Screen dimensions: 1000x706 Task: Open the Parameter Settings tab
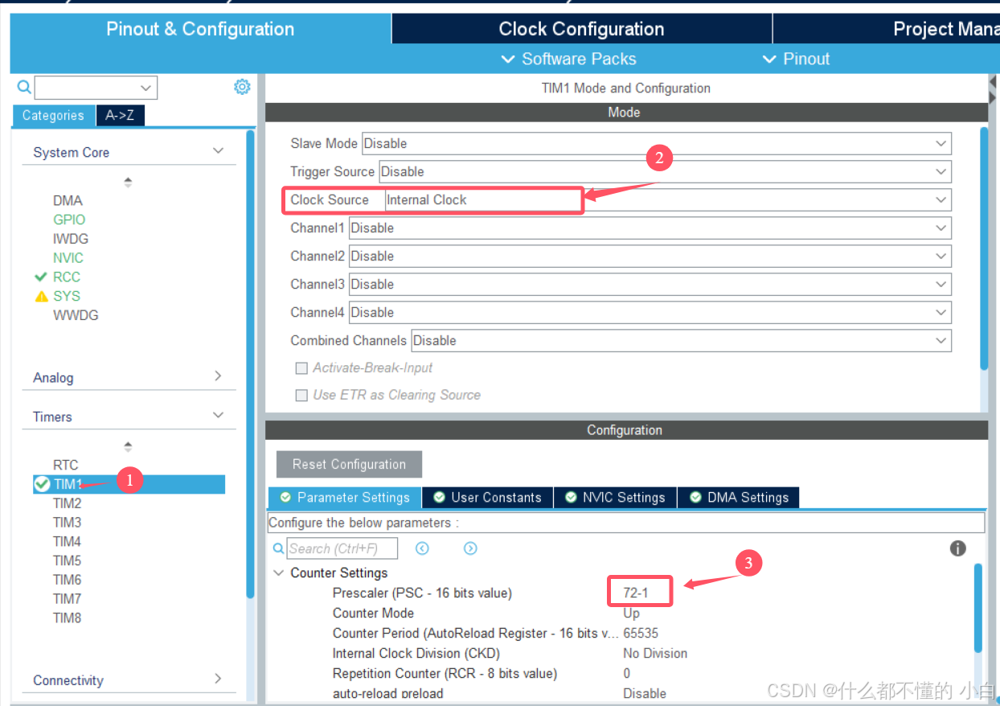click(344, 498)
